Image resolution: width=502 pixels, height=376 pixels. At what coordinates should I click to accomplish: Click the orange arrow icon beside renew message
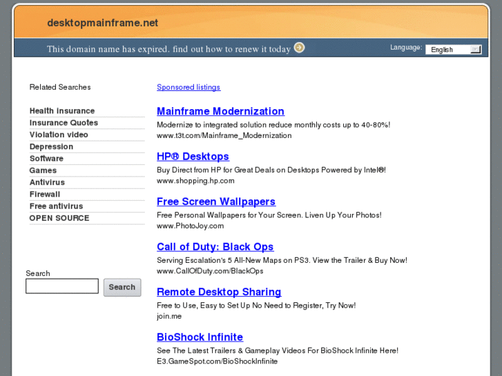click(x=300, y=48)
